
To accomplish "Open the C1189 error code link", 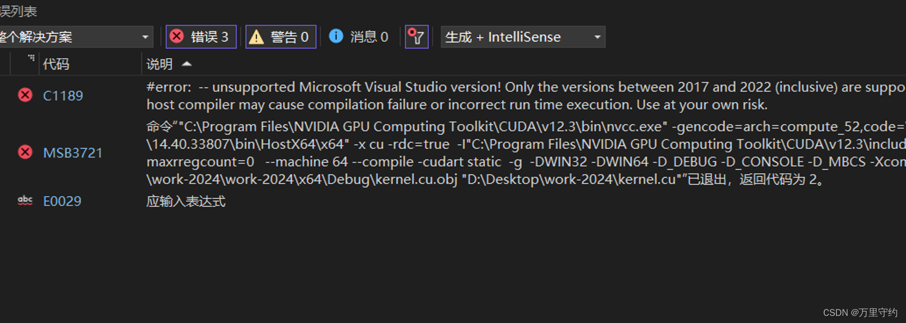I will pos(63,96).
